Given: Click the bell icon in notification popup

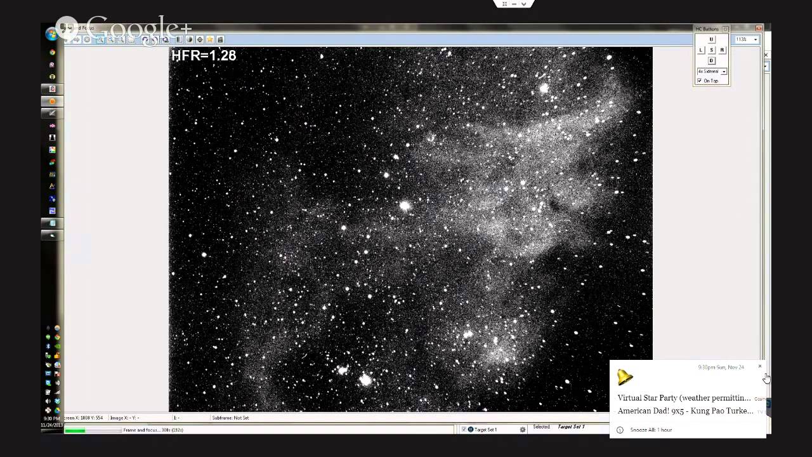Looking at the screenshot, I should tap(625, 378).
